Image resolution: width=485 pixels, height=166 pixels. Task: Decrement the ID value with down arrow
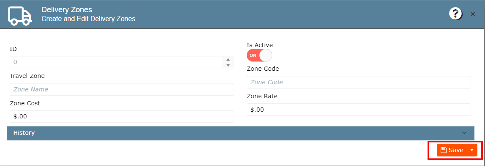228,65
